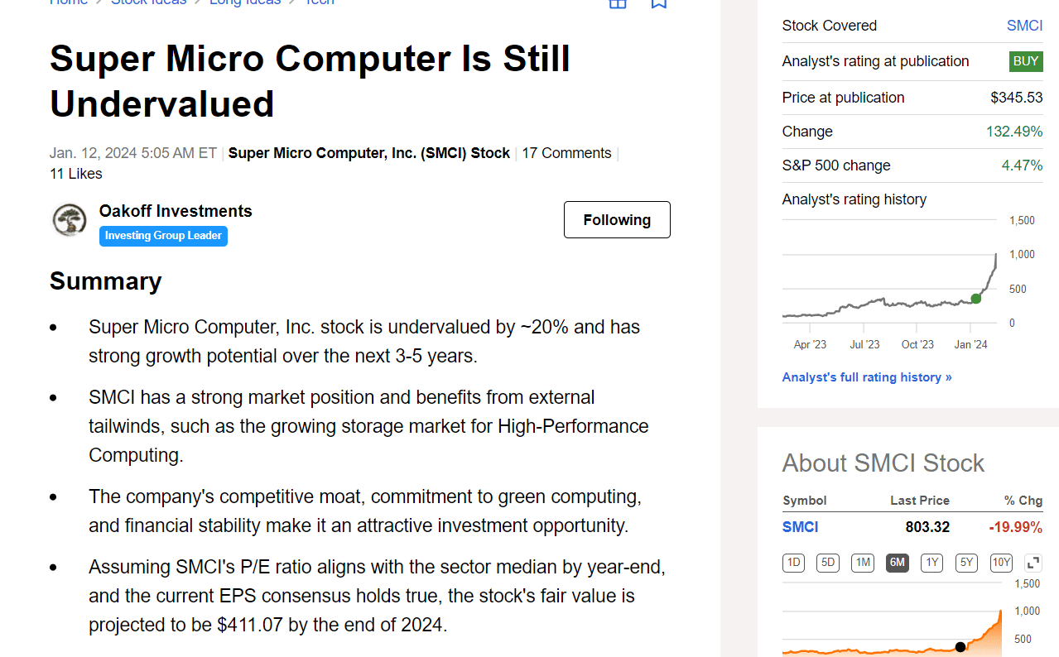Navigate to the Stock Ideas breadcrumb
1059x657 pixels.
click(x=148, y=2)
